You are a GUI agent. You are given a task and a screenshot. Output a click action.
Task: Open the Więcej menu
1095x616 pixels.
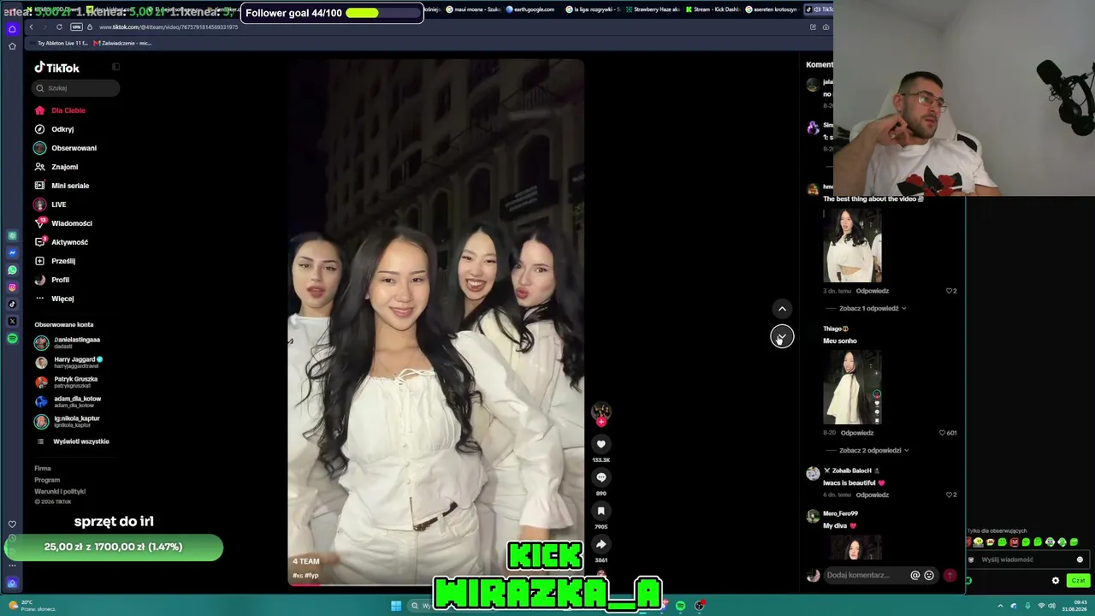click(x=54, y=299)
